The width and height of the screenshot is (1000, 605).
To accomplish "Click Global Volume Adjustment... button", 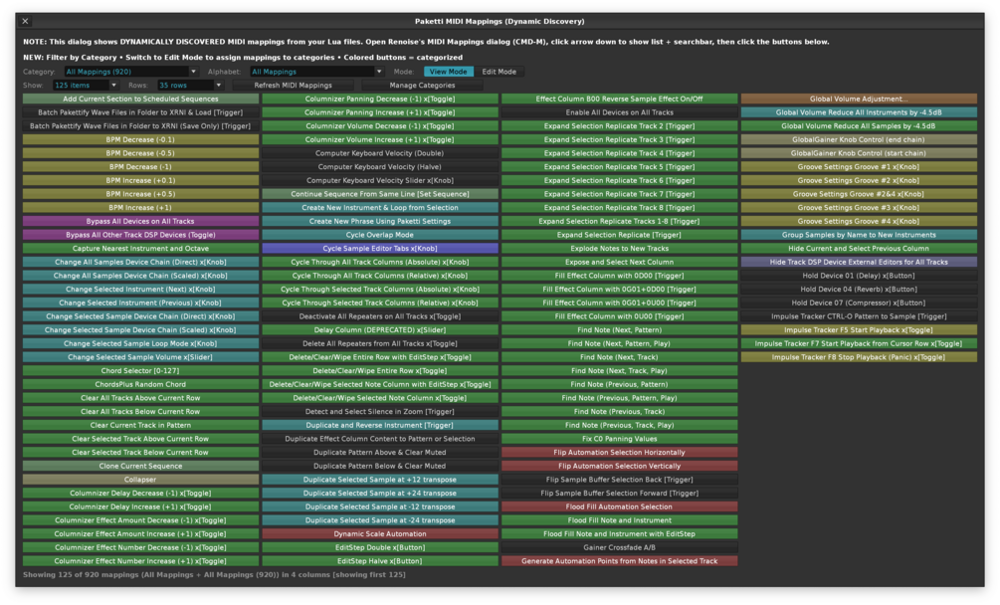I will click(x=859, y=99).
